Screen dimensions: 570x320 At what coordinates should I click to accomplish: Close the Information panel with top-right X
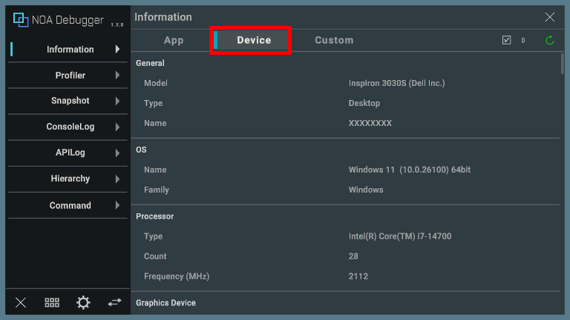click(x=550, y=17)
